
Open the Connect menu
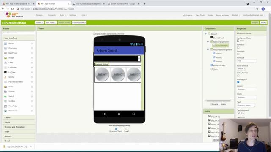tap(52, 15)
